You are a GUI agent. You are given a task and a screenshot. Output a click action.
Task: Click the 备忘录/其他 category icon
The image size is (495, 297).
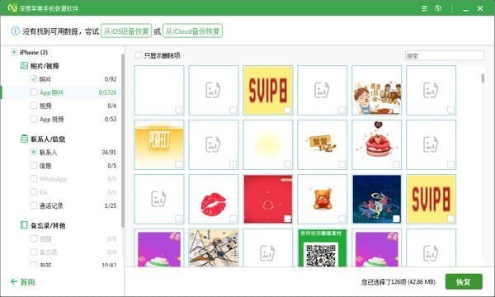click(x=24, y=225)
